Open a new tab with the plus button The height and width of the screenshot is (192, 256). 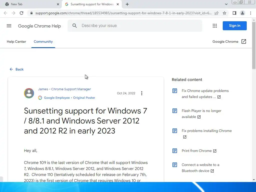click(127, 4)
